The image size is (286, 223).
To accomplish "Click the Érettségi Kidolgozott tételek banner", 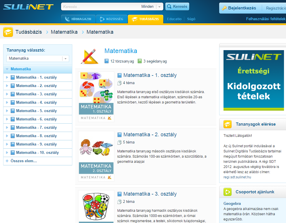I will tap(254, 80).
